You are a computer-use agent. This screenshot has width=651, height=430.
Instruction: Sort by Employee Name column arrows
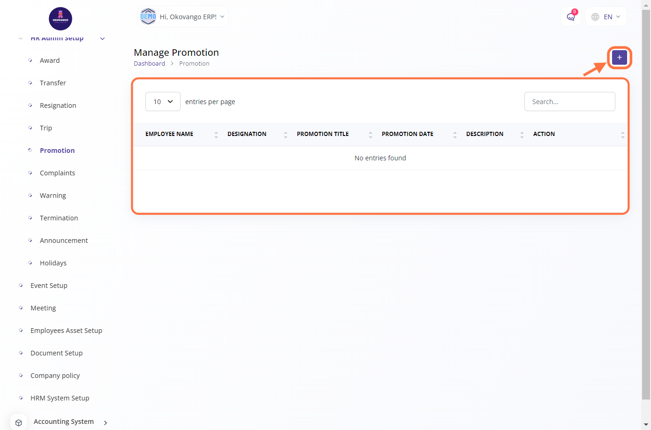tap(216, 135)
